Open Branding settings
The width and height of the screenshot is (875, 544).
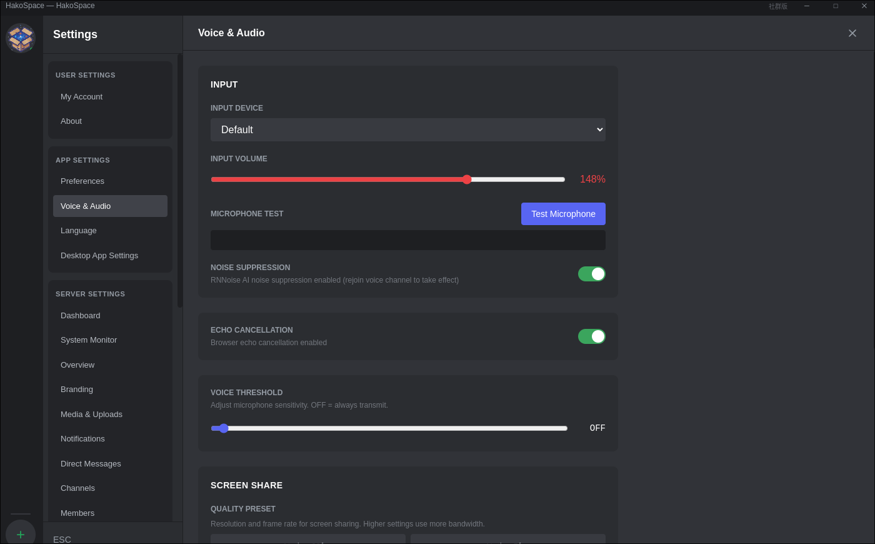tap(76, 389)
